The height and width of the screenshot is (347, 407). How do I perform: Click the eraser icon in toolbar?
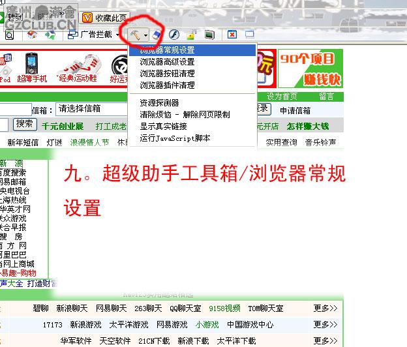[155, 34]
